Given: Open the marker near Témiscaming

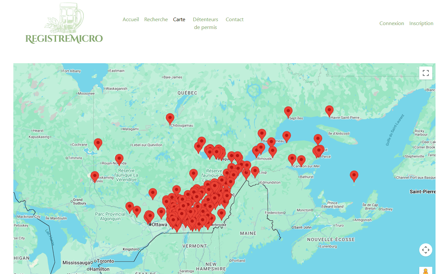Looking at the screenshot, I should click(94, 176).
